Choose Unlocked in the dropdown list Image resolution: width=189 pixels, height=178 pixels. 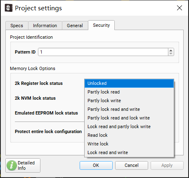coord(129,83)
